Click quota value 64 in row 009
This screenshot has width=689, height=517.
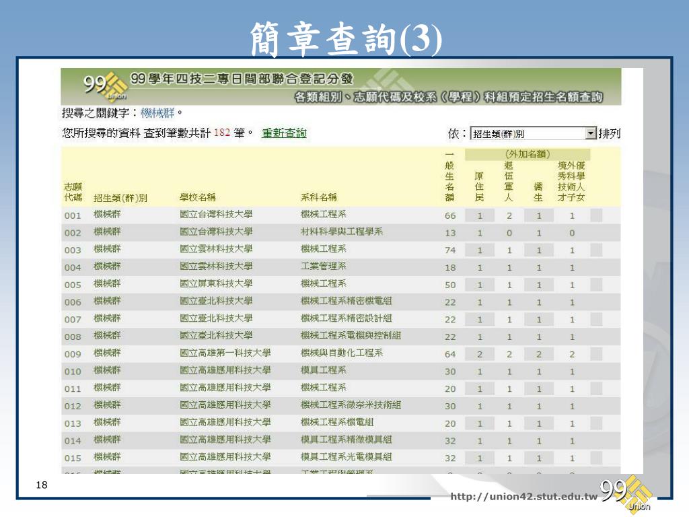[450, 354]
